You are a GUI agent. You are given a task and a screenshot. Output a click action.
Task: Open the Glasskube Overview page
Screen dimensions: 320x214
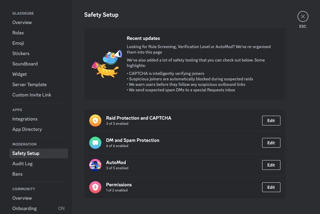coord(38,22)
